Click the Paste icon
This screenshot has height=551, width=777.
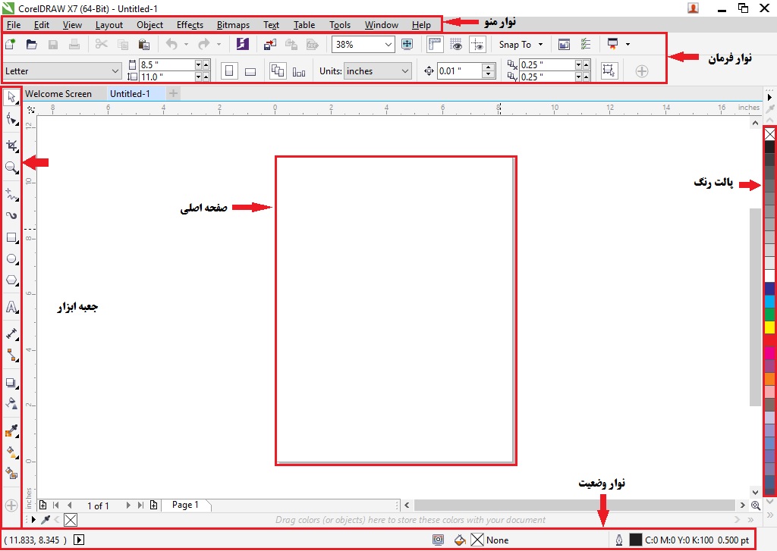[144, 45]
